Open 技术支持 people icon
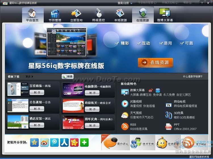The width and height of the screenshot is (213, 159). point(136,143)
